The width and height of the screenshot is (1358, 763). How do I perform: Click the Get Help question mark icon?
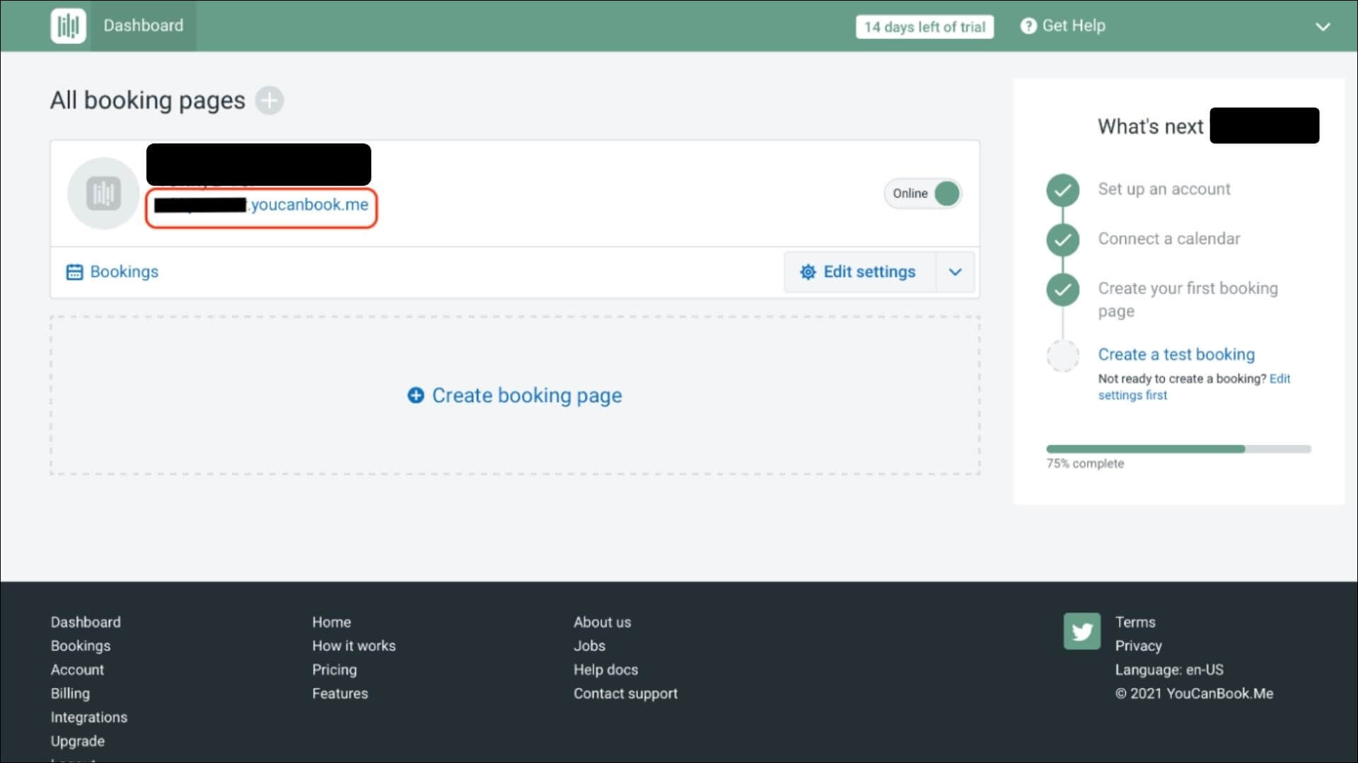coord(1028,26)
